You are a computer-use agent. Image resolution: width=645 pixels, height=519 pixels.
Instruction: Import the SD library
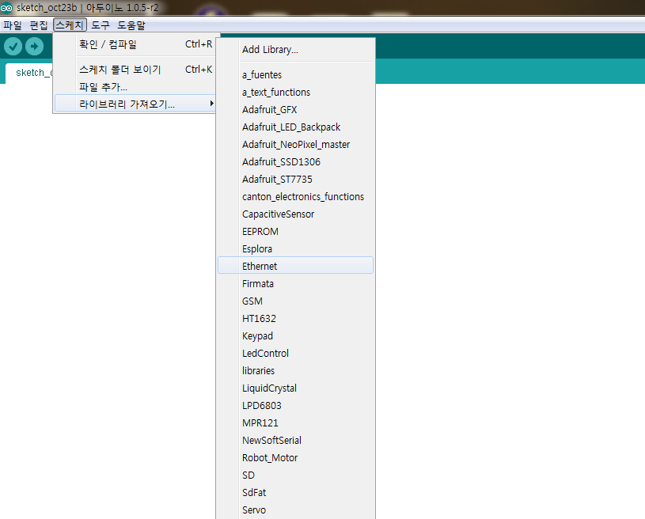295,475
